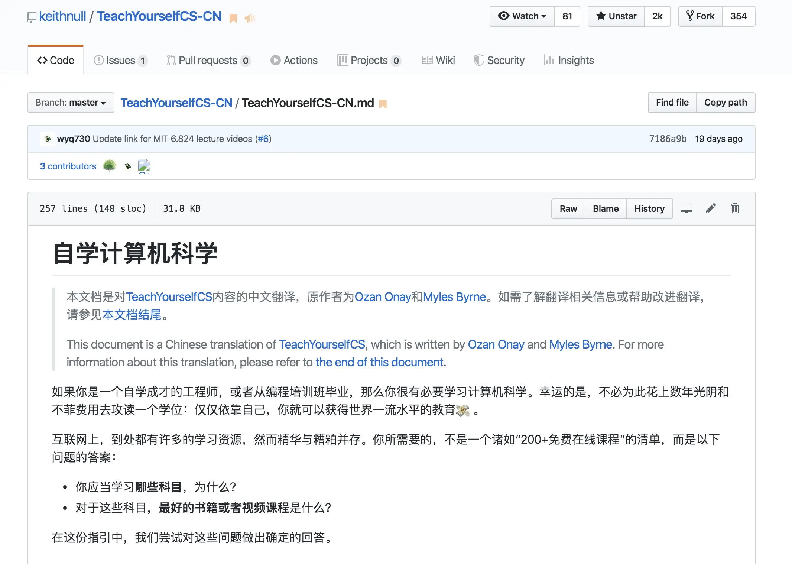The height and width of the screenshot is (564, 792).
Task: Click bookmark icon after TeachYourselfCS-CN.md filename
Action: pos(383,104)
